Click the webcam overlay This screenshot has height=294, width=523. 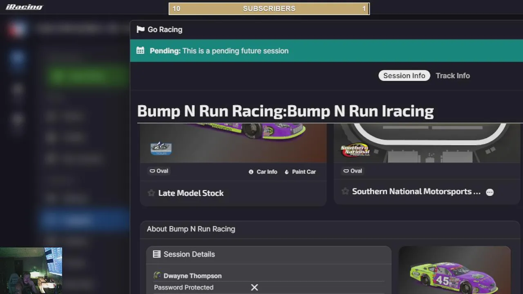coord(31,270)
